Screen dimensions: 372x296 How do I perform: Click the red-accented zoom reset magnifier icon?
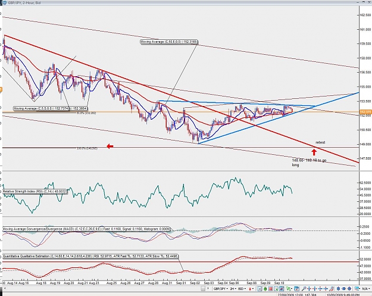tap(332, 289)
